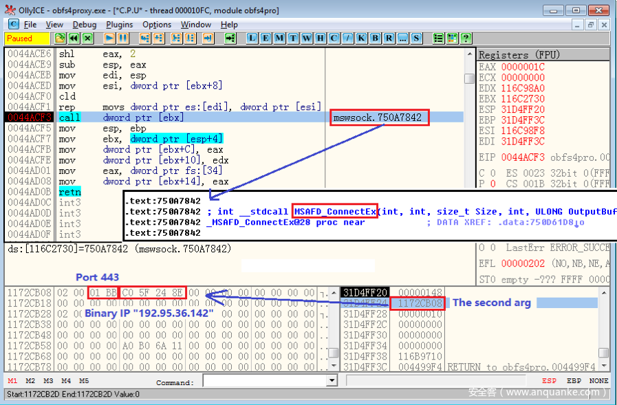Open the Memory map (M) window
This screenshot has width=617, height=405.
coord(280,39)
